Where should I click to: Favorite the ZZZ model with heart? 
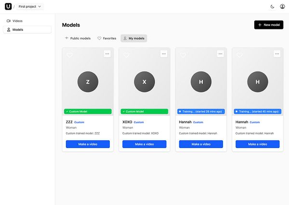coord(69,55)
